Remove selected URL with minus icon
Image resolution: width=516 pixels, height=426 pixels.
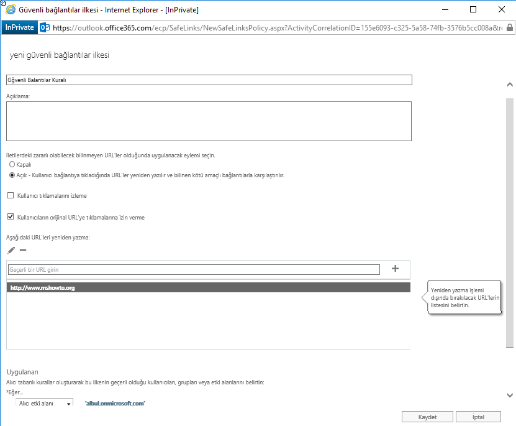click(x=23, y=251)
